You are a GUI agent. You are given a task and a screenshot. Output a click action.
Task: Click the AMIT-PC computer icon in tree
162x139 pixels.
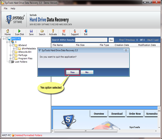9,39
